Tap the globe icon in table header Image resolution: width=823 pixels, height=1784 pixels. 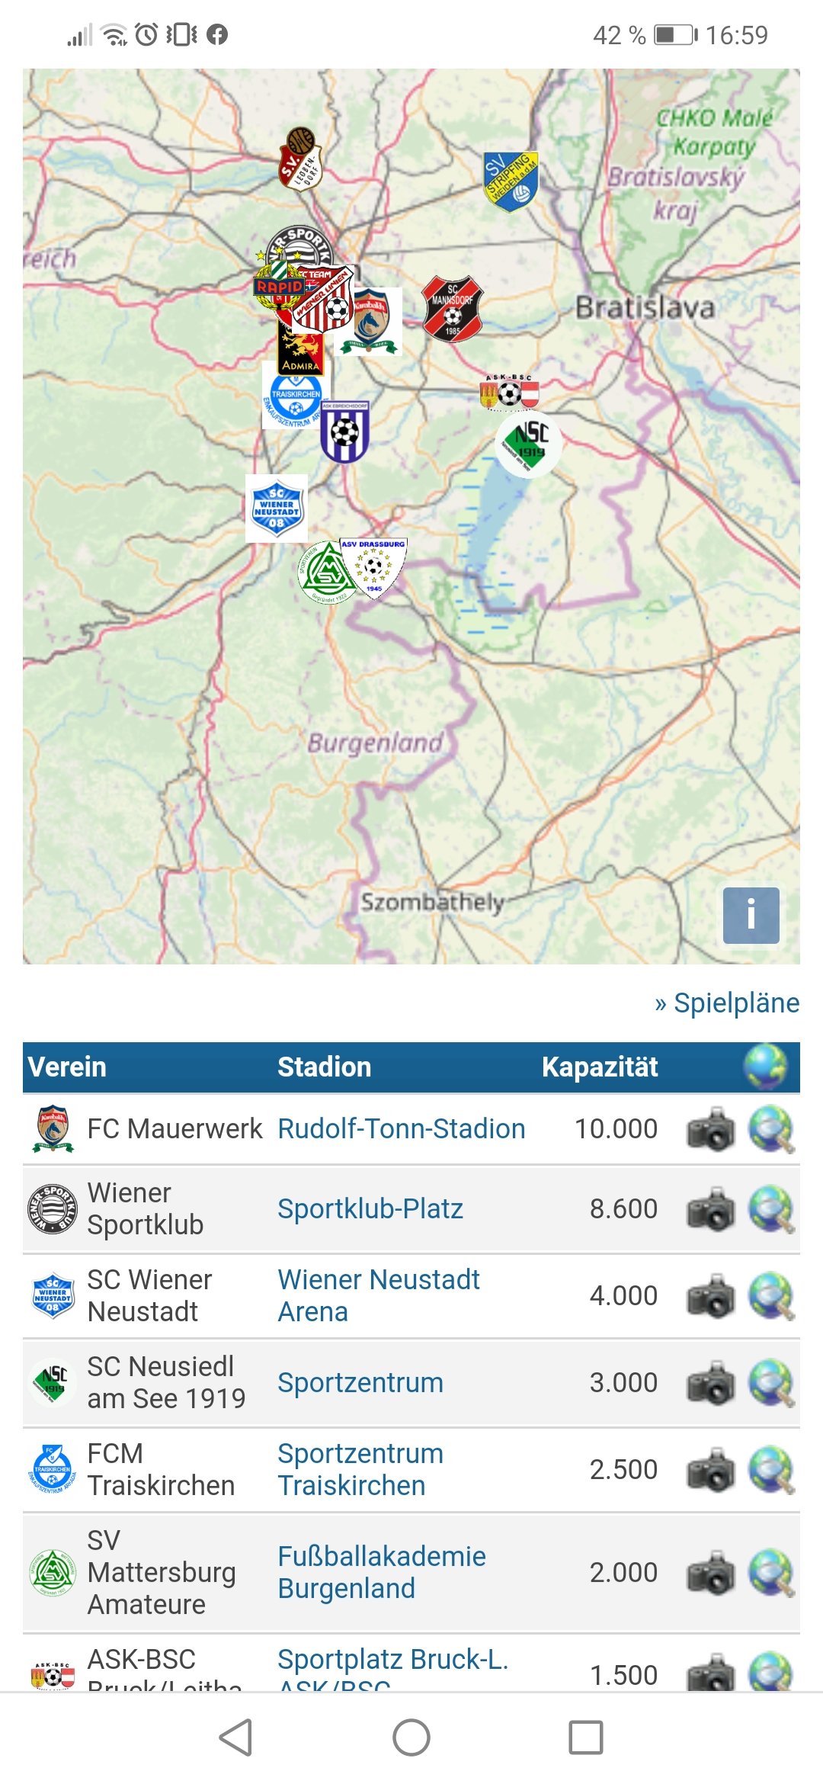766,1067
